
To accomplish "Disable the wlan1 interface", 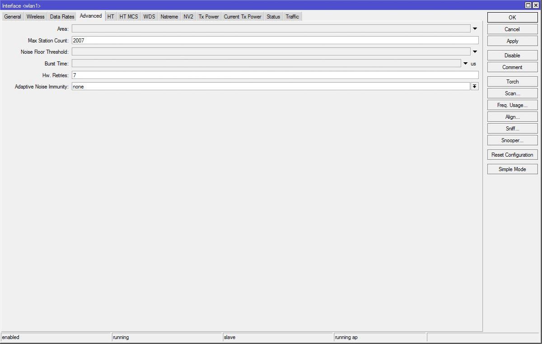I will tap(512, 56).
